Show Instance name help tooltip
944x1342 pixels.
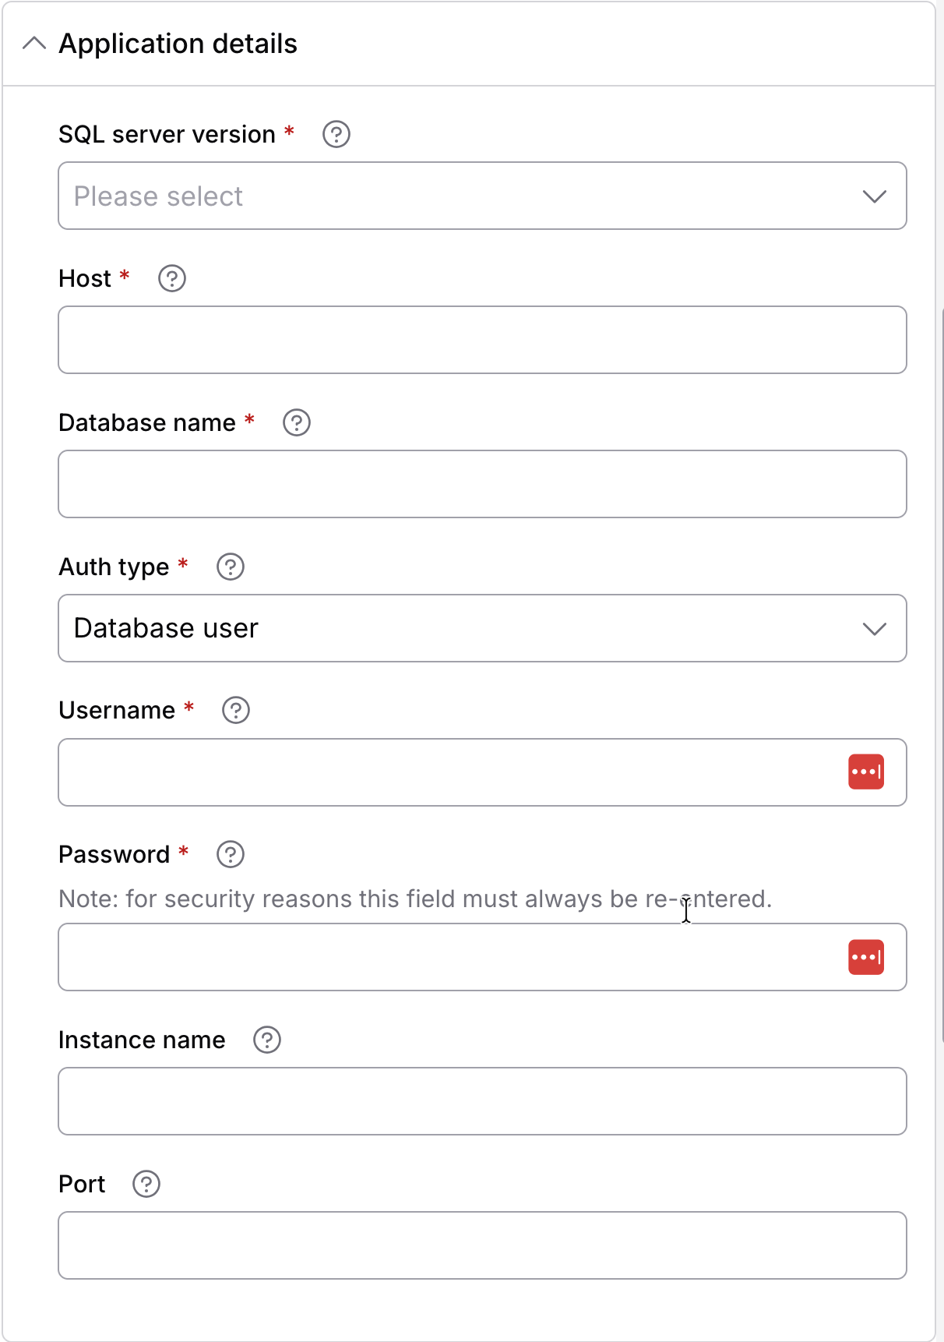(x=266, y=1040)
